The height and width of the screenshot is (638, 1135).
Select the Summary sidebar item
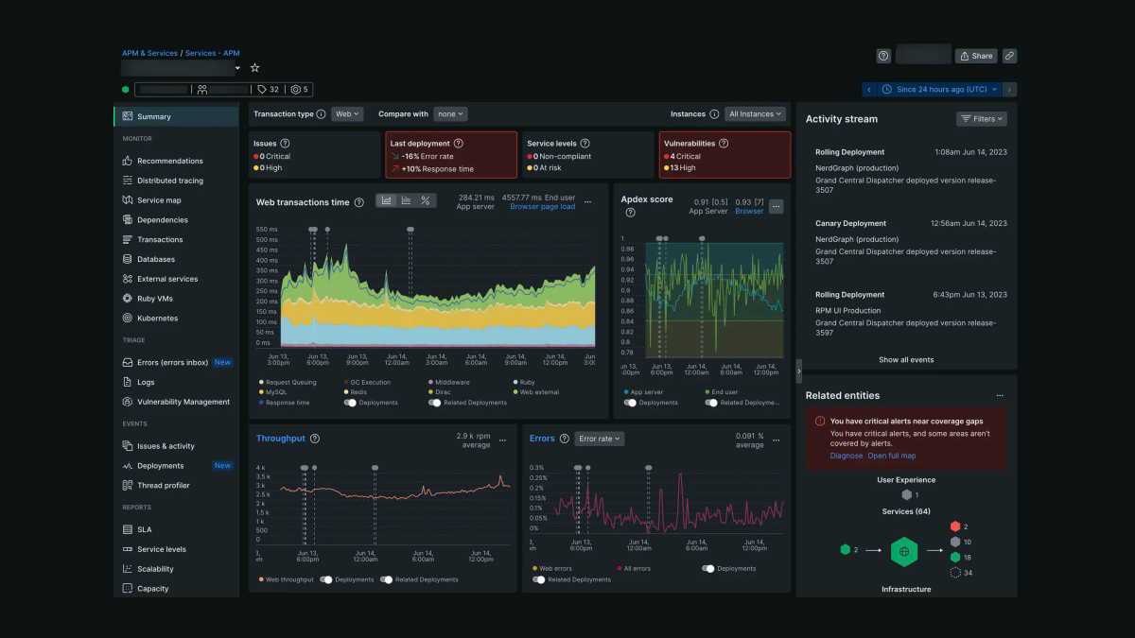[176, 116]
